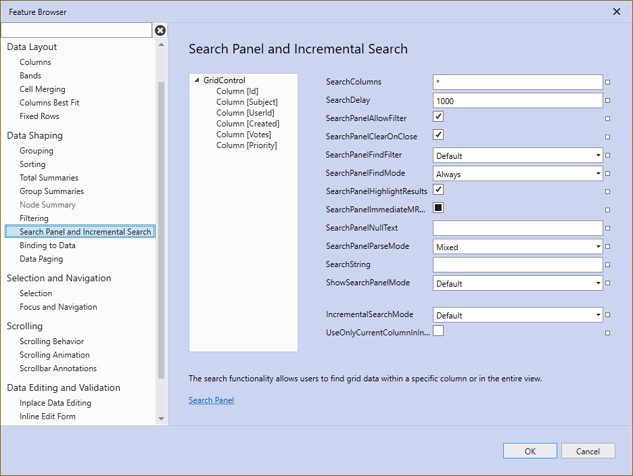Click inside the SearchDelay value field
This screenshot has height=476, width=633.
[517, 99]
